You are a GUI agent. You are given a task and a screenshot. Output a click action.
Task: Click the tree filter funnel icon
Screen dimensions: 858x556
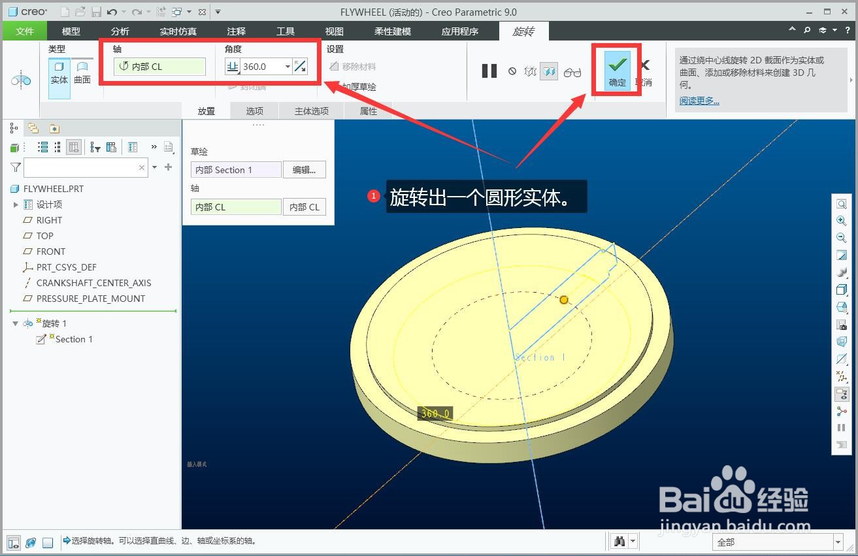point(16,168)
